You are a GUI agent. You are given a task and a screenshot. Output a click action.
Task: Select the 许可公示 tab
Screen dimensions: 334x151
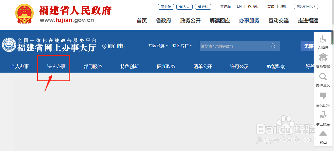[239, 67]
